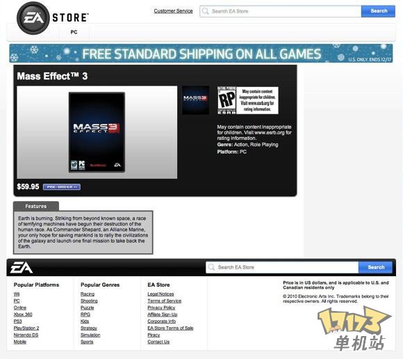
Task: Click the Pre-Order button
Action: (x=62, y=187)
